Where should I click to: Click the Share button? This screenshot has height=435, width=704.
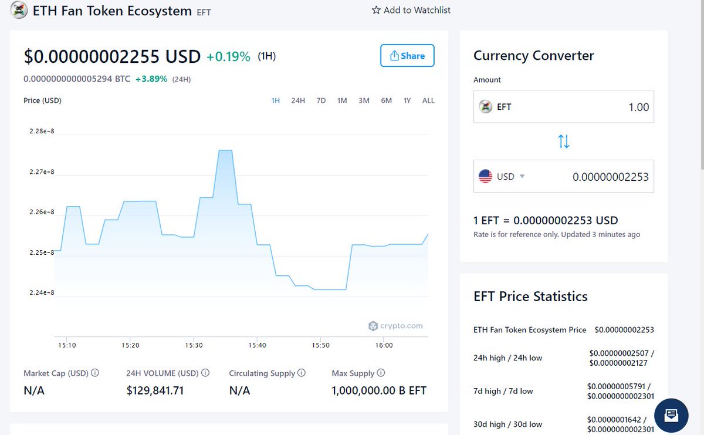coord(407,56)
